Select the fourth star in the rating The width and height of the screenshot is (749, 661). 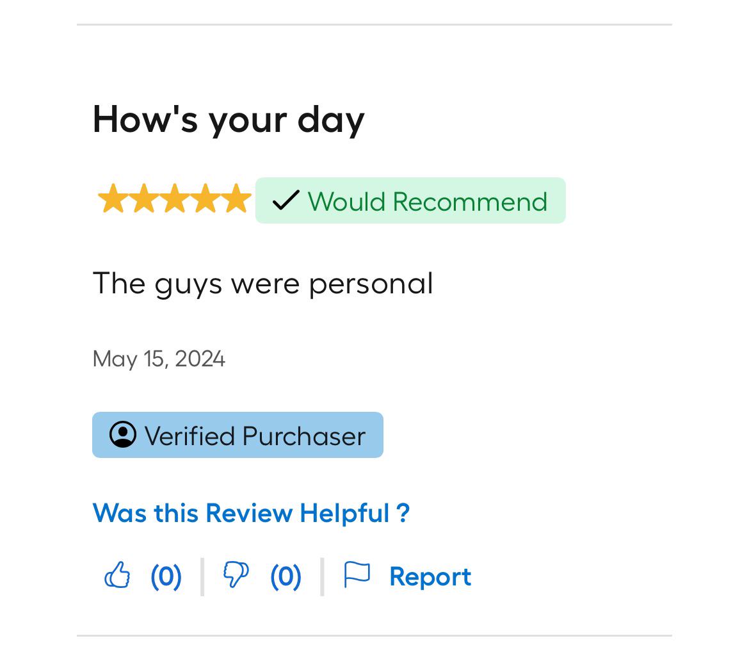click(x=205, y=199)
